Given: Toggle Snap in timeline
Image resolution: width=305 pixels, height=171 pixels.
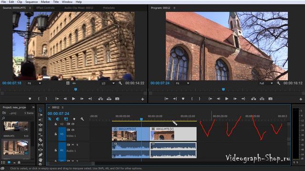Looking at the screenshot, I should pos(58,119).
